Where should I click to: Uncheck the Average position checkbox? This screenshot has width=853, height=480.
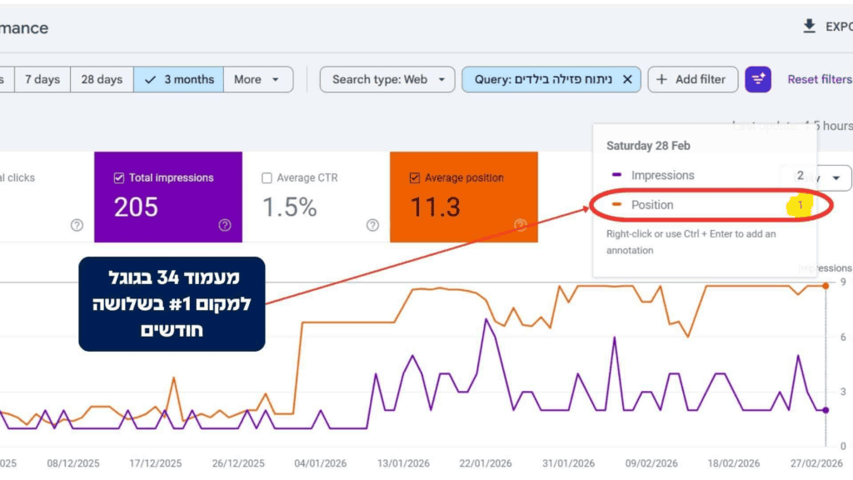[x=415, y=178]
